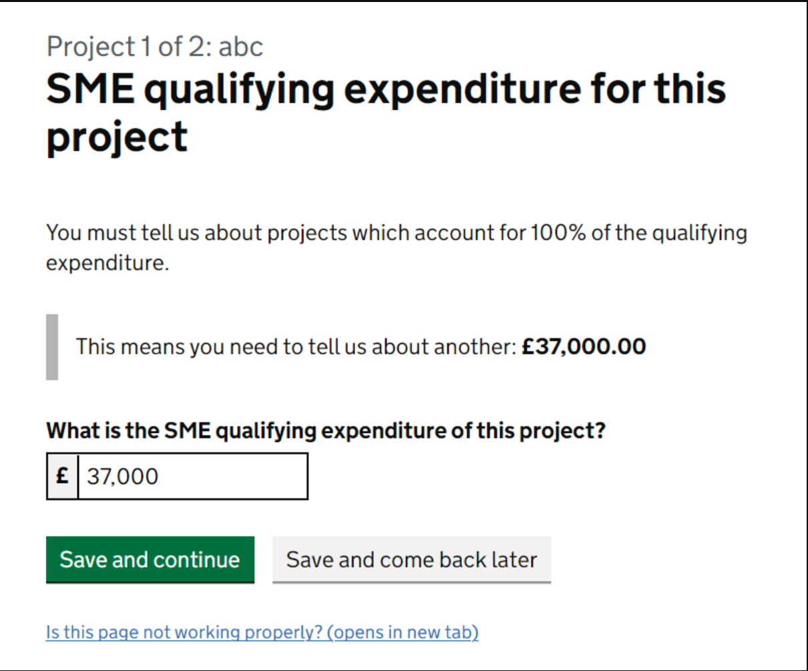808x671 pixels.
Task: Click the word 'expenditure.' ending the paragraph
Action: [107, 263]
